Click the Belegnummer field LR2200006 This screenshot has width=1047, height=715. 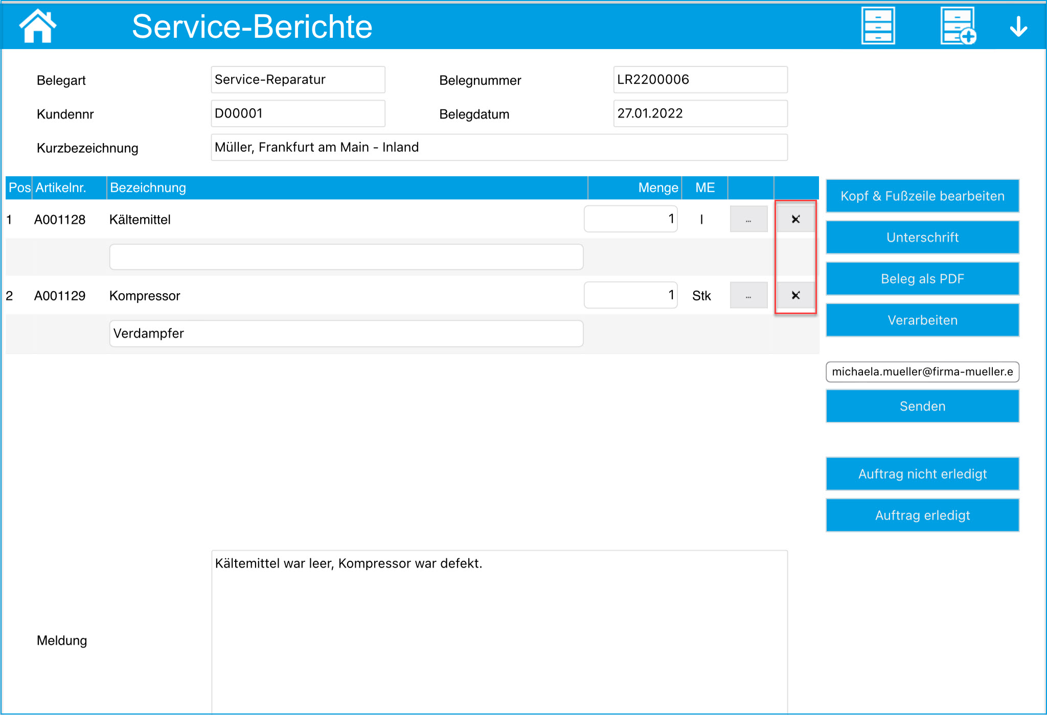pos(700,80)
